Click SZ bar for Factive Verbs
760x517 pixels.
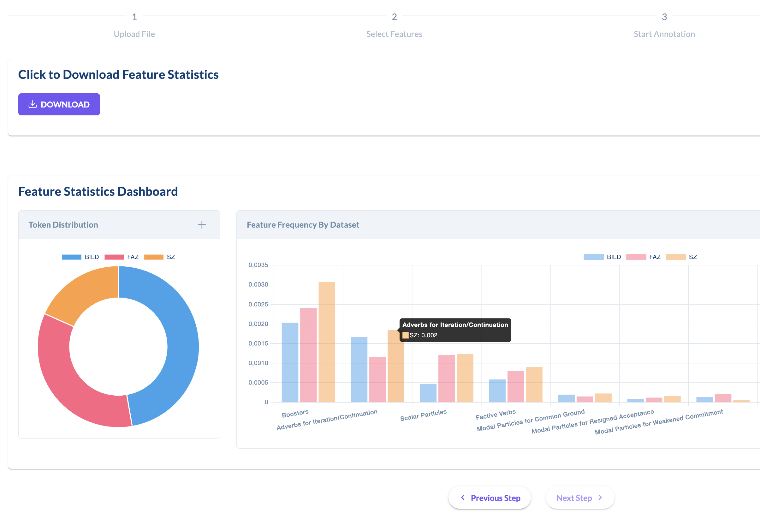point(534,384)
